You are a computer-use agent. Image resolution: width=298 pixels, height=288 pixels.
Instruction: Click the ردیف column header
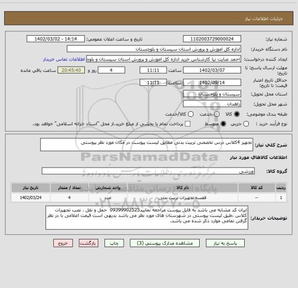[x=281, y=188]
